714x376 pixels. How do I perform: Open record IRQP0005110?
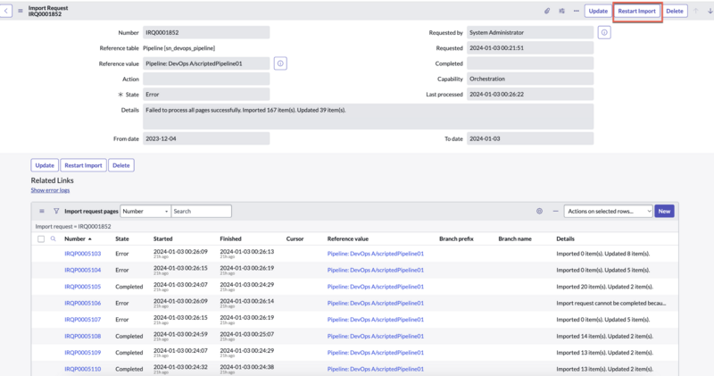[82, 369]
